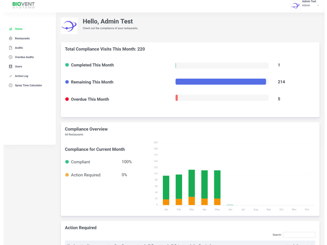Viewport: 327px width, 245px height.
Task: Click the green Compliant legend dot
Action: click(67, 162)
